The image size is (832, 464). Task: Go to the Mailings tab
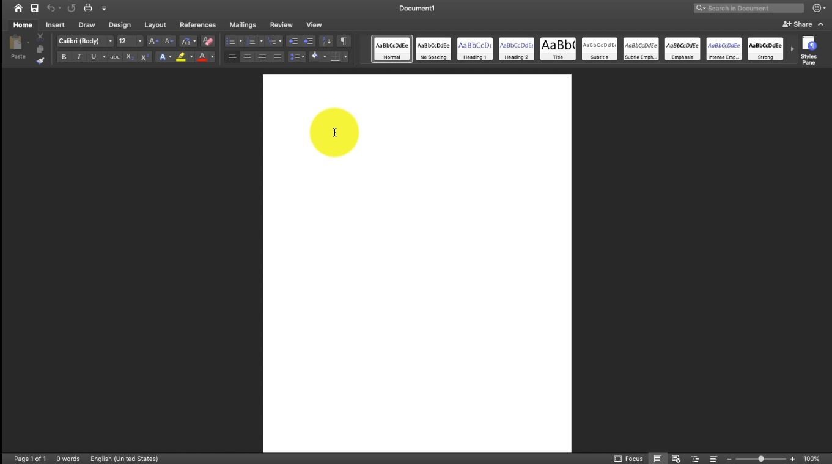243,24
